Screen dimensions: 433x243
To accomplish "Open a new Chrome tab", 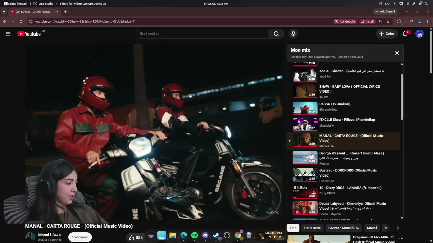I will (65, 12).
